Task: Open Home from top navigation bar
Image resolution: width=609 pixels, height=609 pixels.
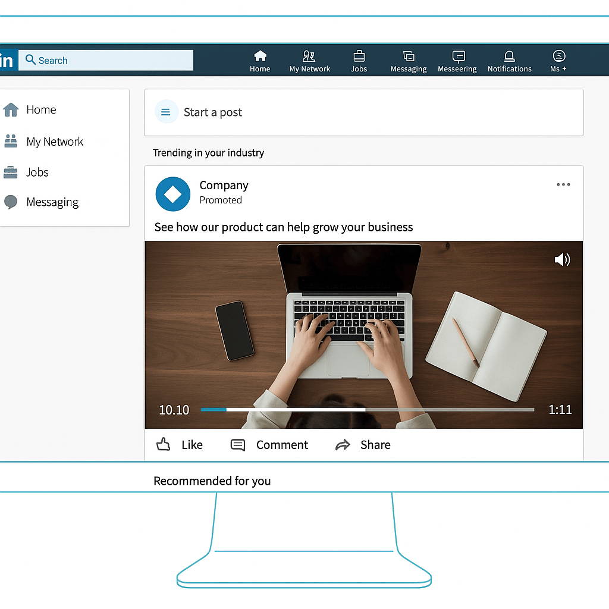Action: (x=260, y=61)
